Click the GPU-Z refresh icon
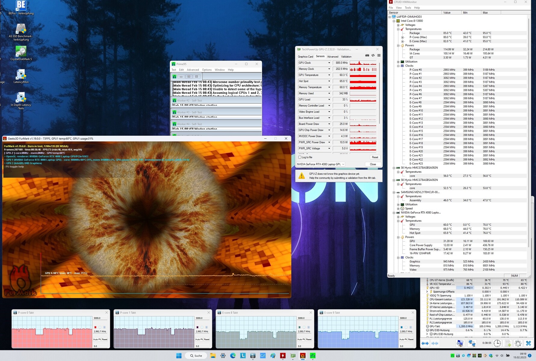Image resolution: width=536 pixels, height=361 pixels. [373, 55]
